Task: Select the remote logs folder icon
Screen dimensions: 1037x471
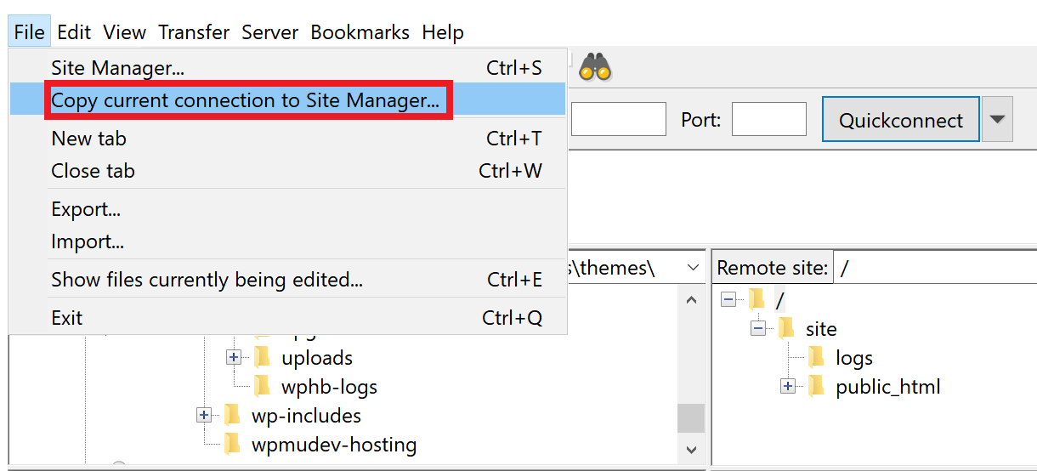Action: pos(817,358)
